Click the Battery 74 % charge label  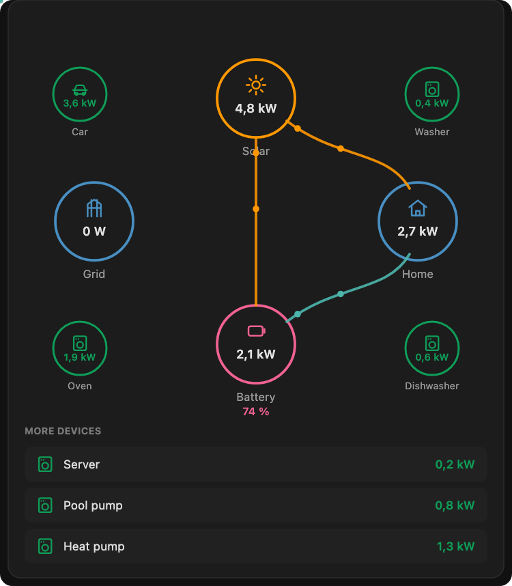click(256, 411)
